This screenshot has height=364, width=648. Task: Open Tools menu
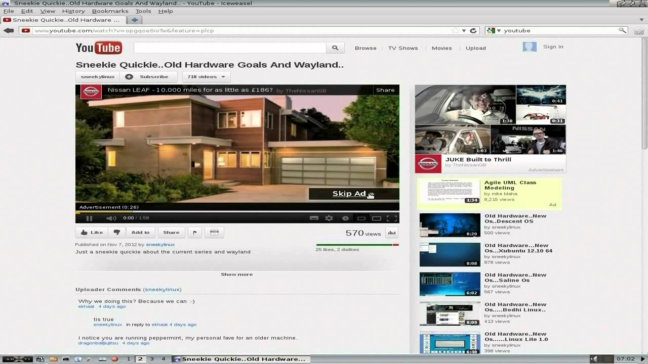click(143, 11)
